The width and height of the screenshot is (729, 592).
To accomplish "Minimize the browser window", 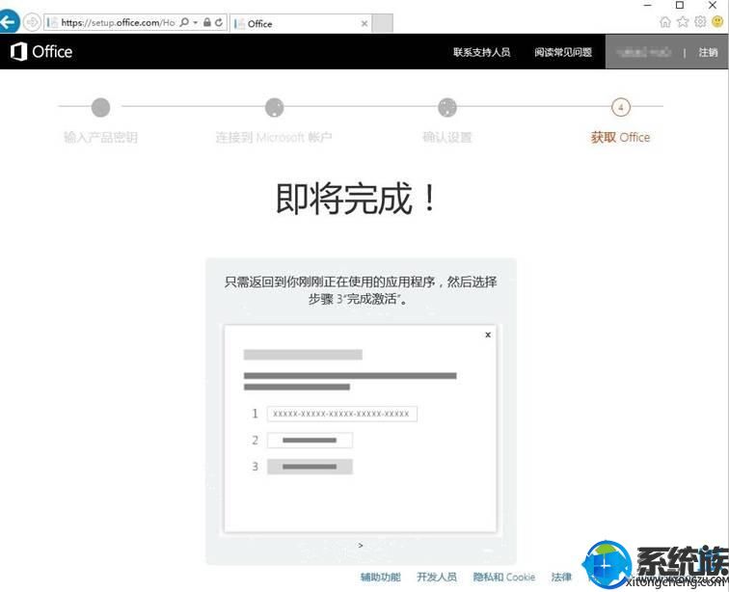I will (648, 5).
